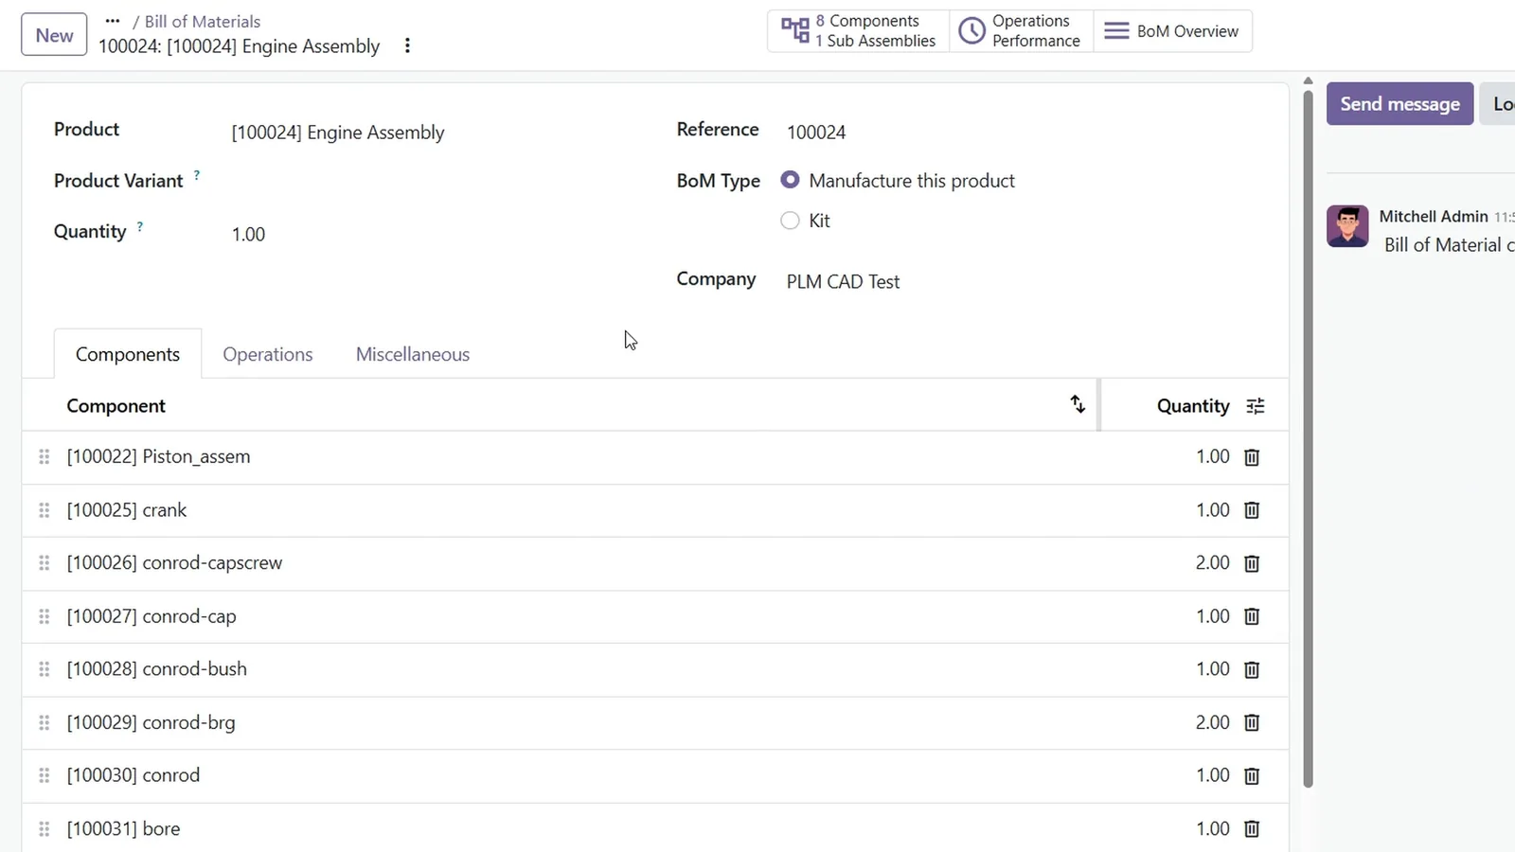Click Mitchell Admin avatar
This screenshot has width=1515, height=852.
click(1347, 226)
